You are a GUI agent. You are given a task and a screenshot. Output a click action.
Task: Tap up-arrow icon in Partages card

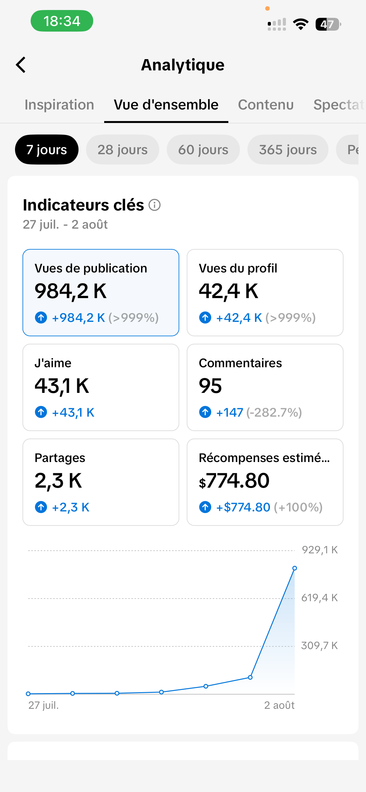click(x=41, y=507)
